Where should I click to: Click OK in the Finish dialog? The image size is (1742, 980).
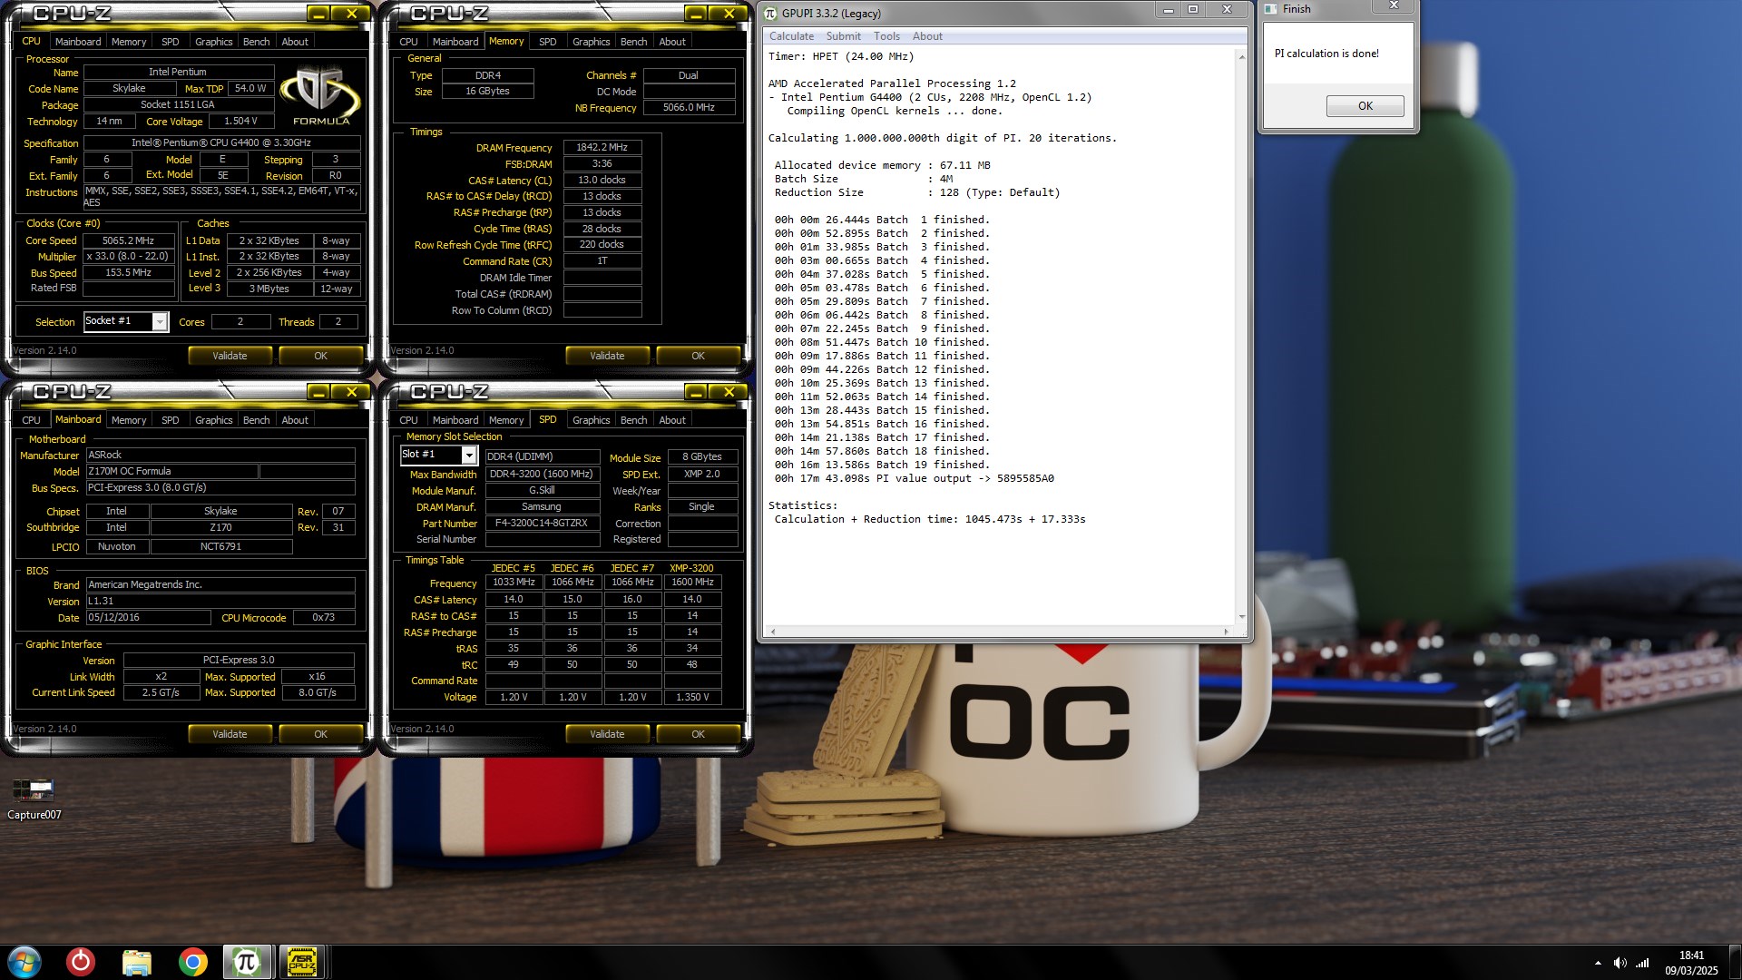1365,106
